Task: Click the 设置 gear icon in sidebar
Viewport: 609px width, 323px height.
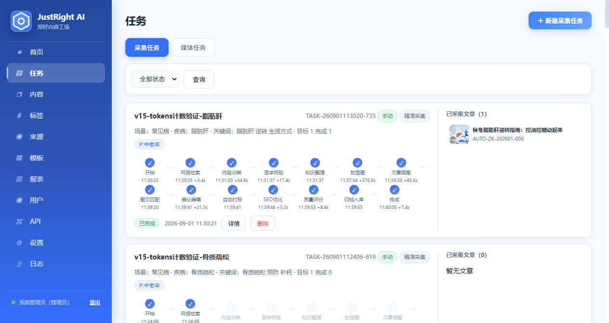Action: click(x=19, y=243)
